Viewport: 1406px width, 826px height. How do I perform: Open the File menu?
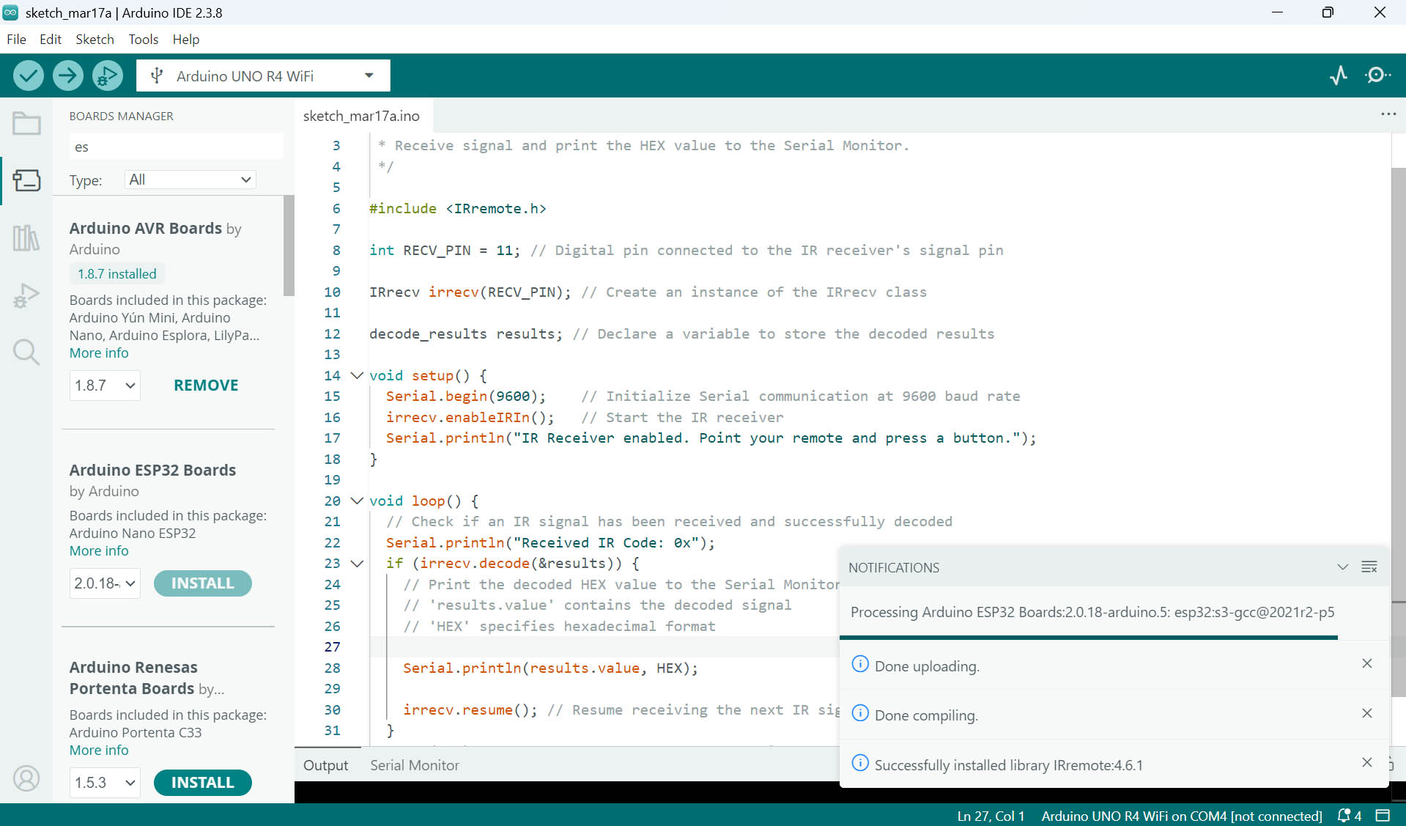tap(16, 40)
